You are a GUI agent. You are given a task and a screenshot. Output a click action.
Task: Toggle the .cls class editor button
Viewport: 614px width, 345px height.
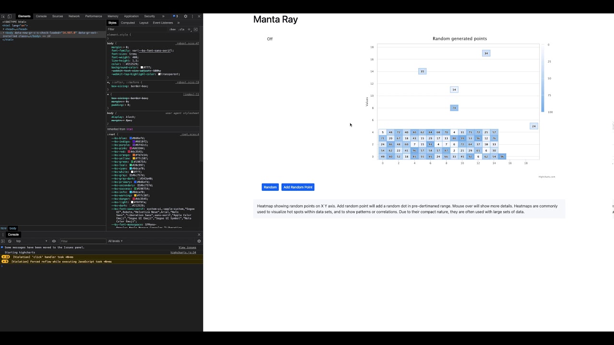pos(181,29)
